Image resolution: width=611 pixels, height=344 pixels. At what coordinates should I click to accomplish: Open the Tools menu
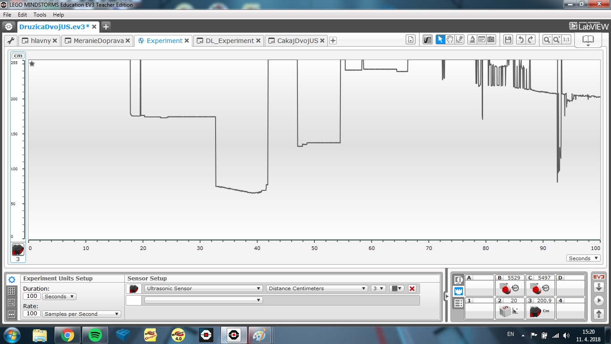pyautogui.click(x=40, y=15)
